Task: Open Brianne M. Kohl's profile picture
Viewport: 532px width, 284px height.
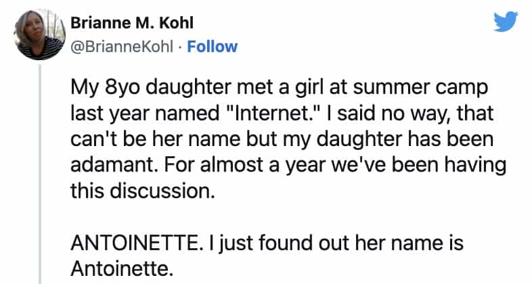Action: [41, 33]
